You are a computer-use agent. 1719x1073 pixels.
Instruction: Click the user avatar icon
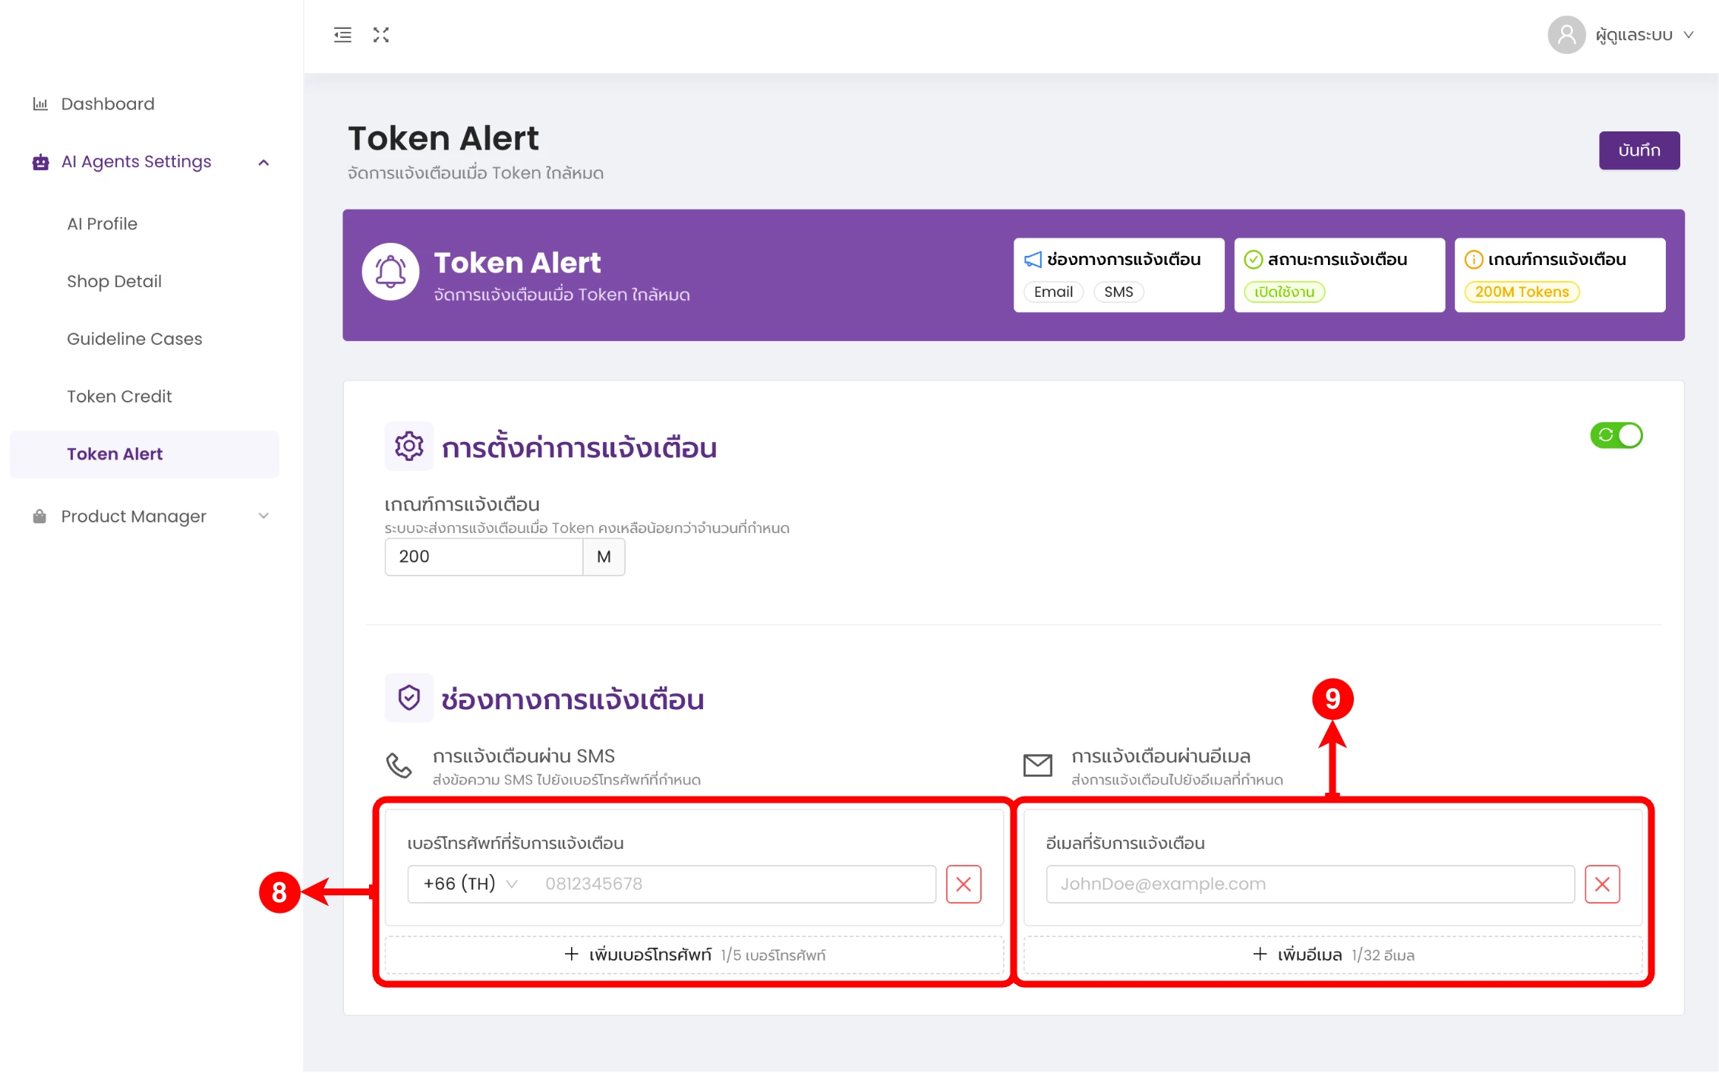1566,35
